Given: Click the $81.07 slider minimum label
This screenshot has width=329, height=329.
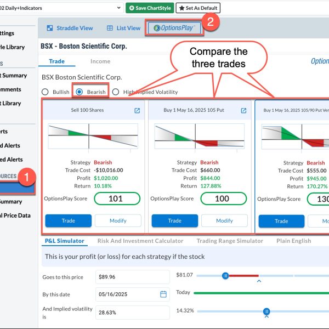Looking at the screenshot, I should 184,275.
